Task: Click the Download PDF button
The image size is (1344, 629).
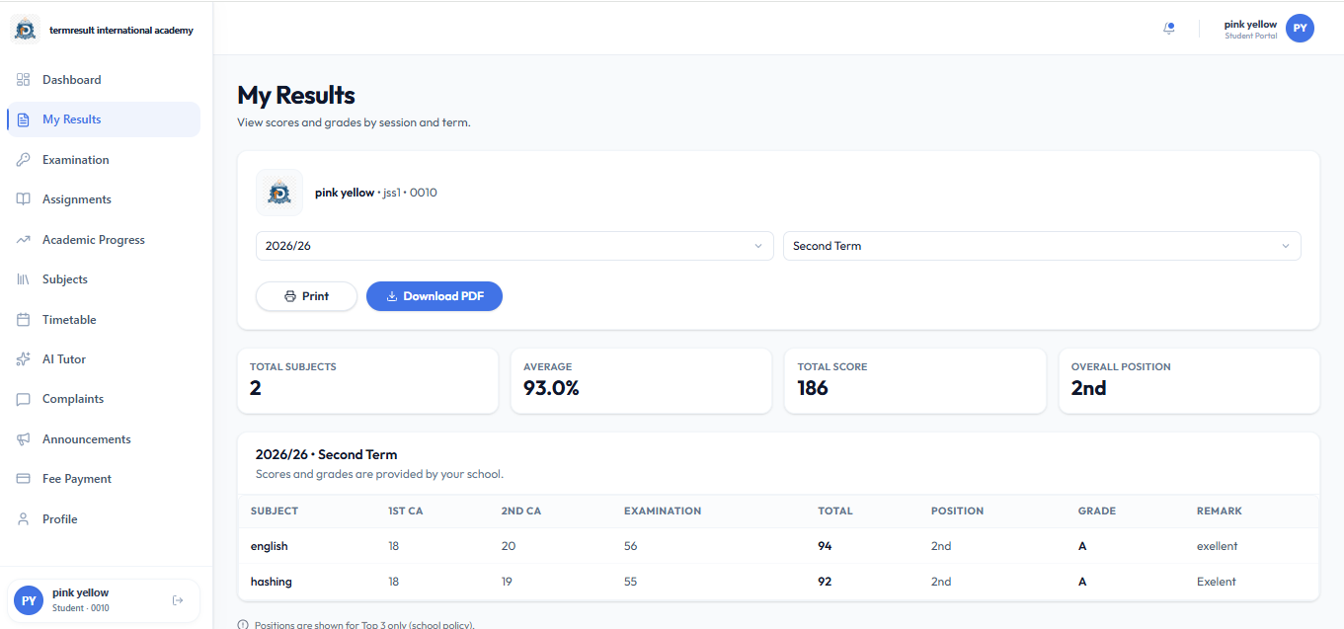Action: (x=435, y=296)
